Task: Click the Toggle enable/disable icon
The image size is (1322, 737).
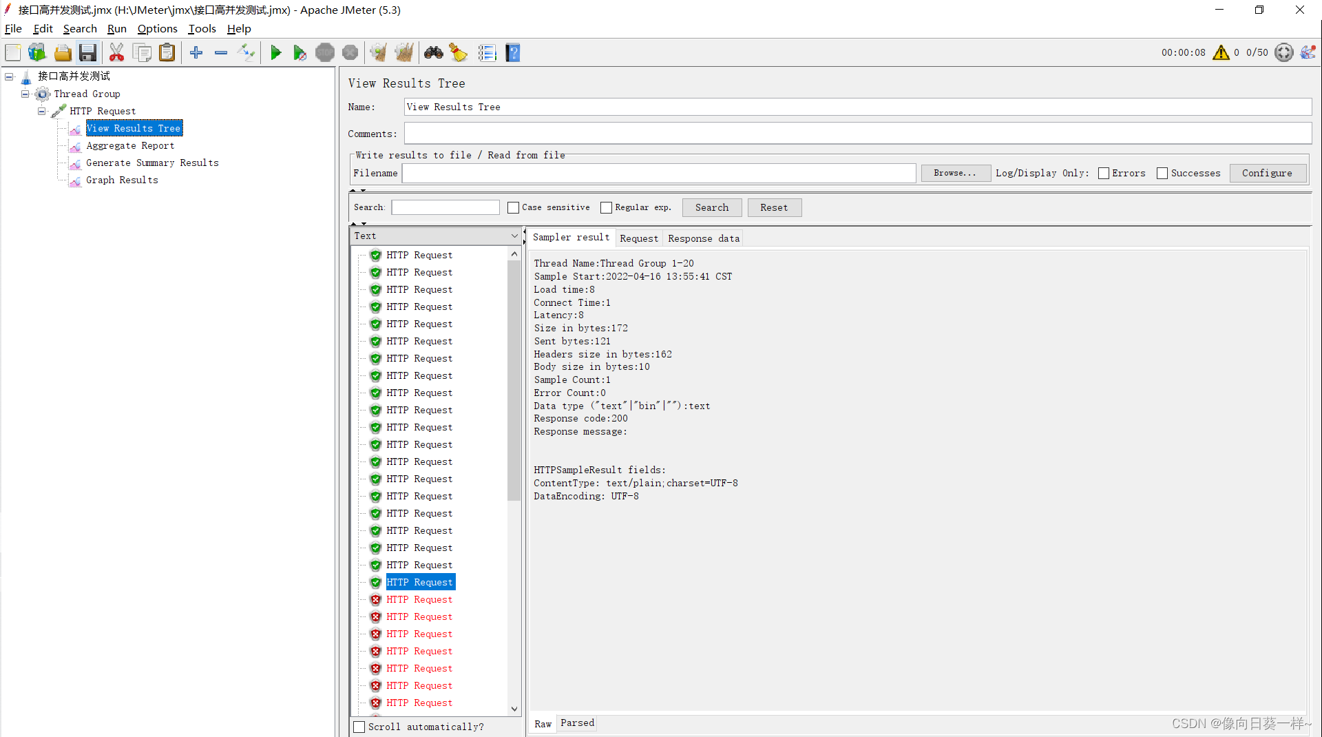Action: (x=246, y=53)
